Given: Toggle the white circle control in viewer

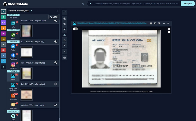Looking at the screenshot, I should [169, 32].
